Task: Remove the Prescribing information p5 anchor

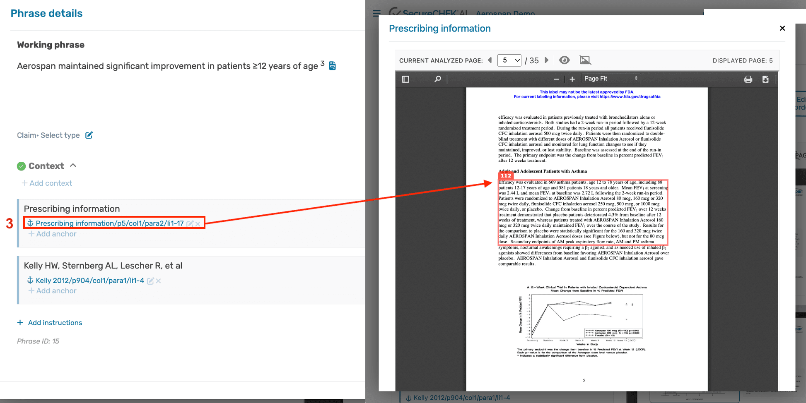Action: 198,224
